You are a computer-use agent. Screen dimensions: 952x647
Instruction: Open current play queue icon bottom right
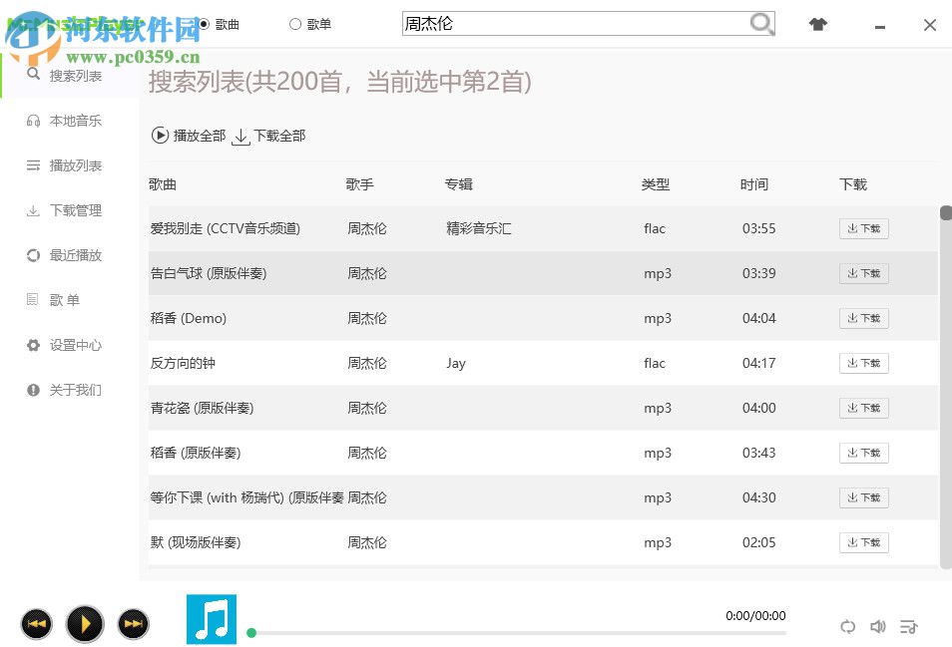pyautogui.click(x=909, y=627)
